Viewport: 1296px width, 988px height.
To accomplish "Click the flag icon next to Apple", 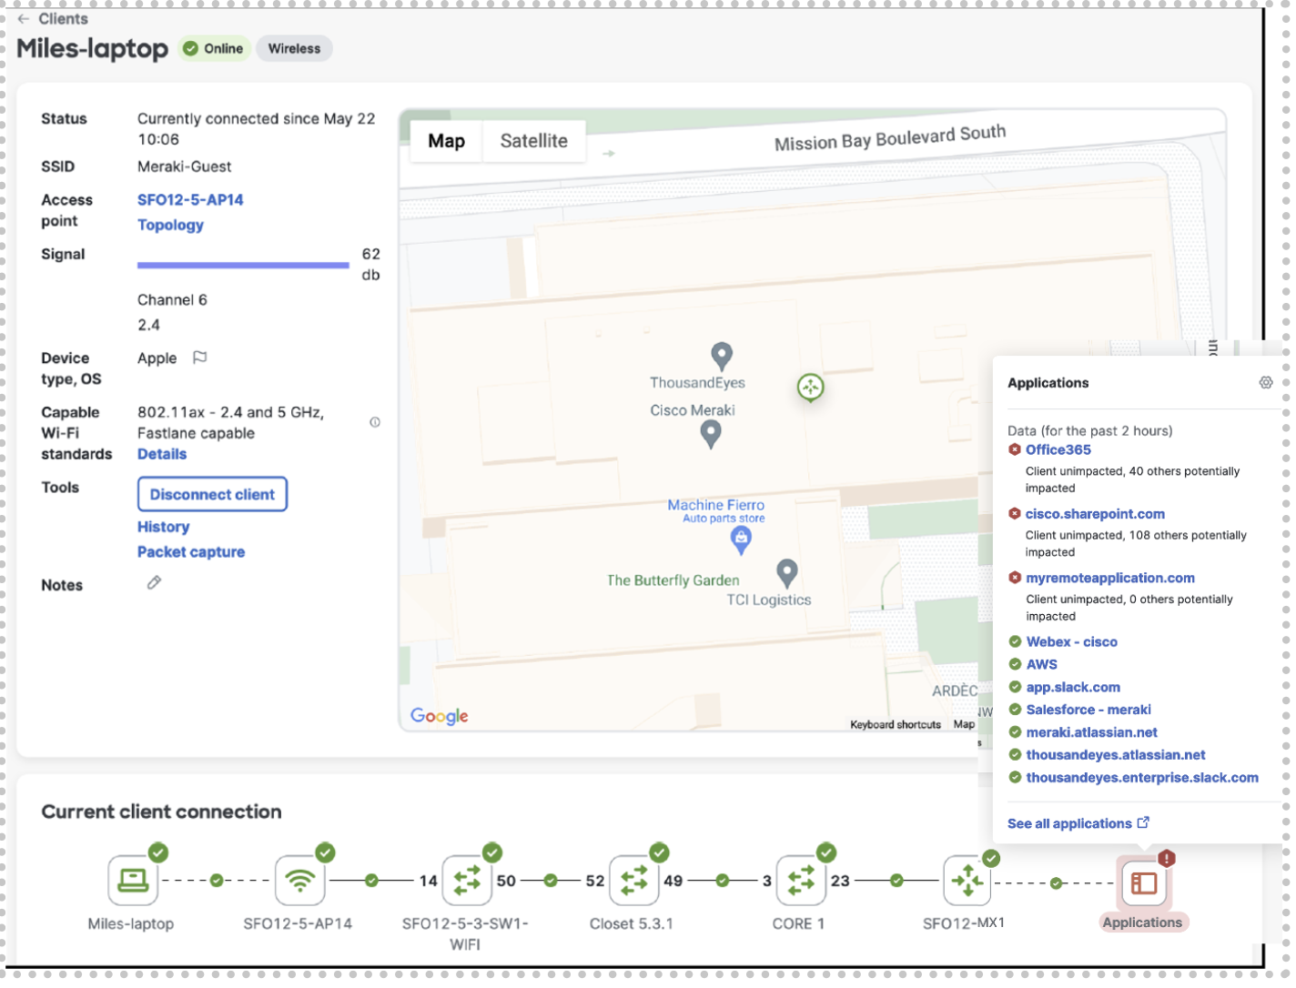I will 200,358.
